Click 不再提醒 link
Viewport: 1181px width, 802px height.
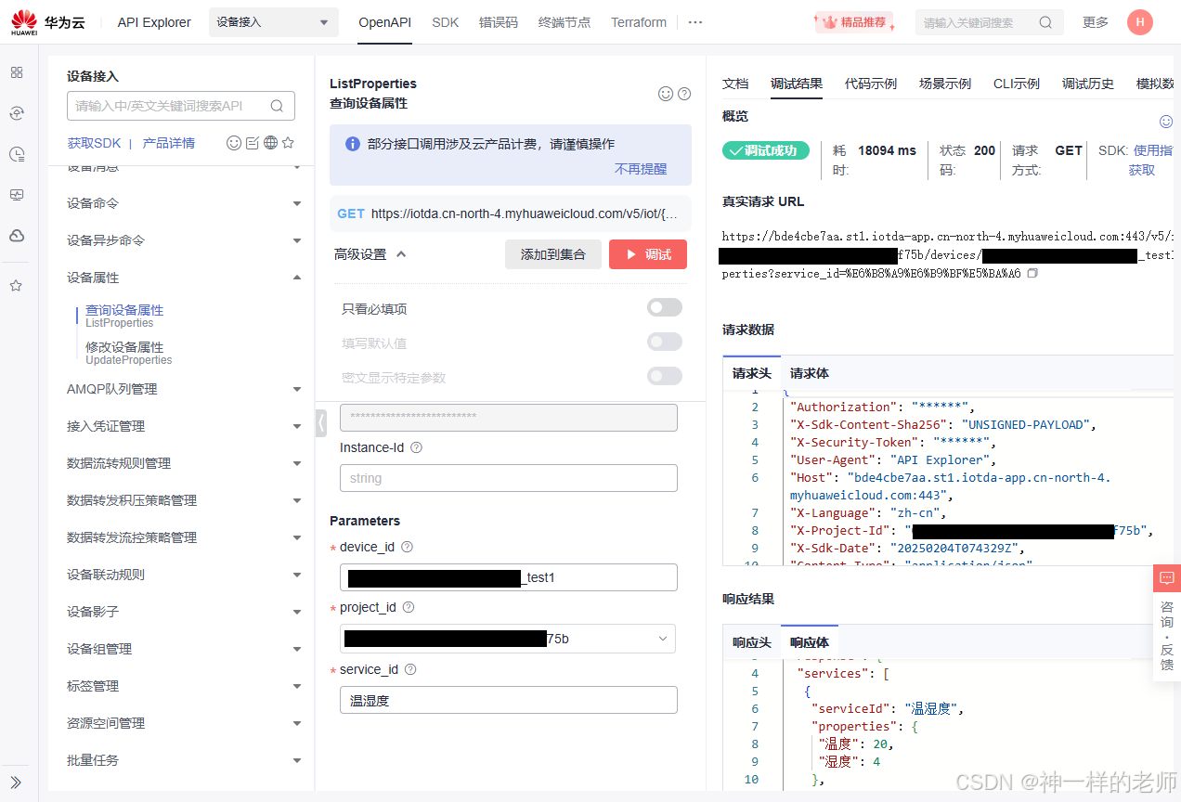coord(641,169)
